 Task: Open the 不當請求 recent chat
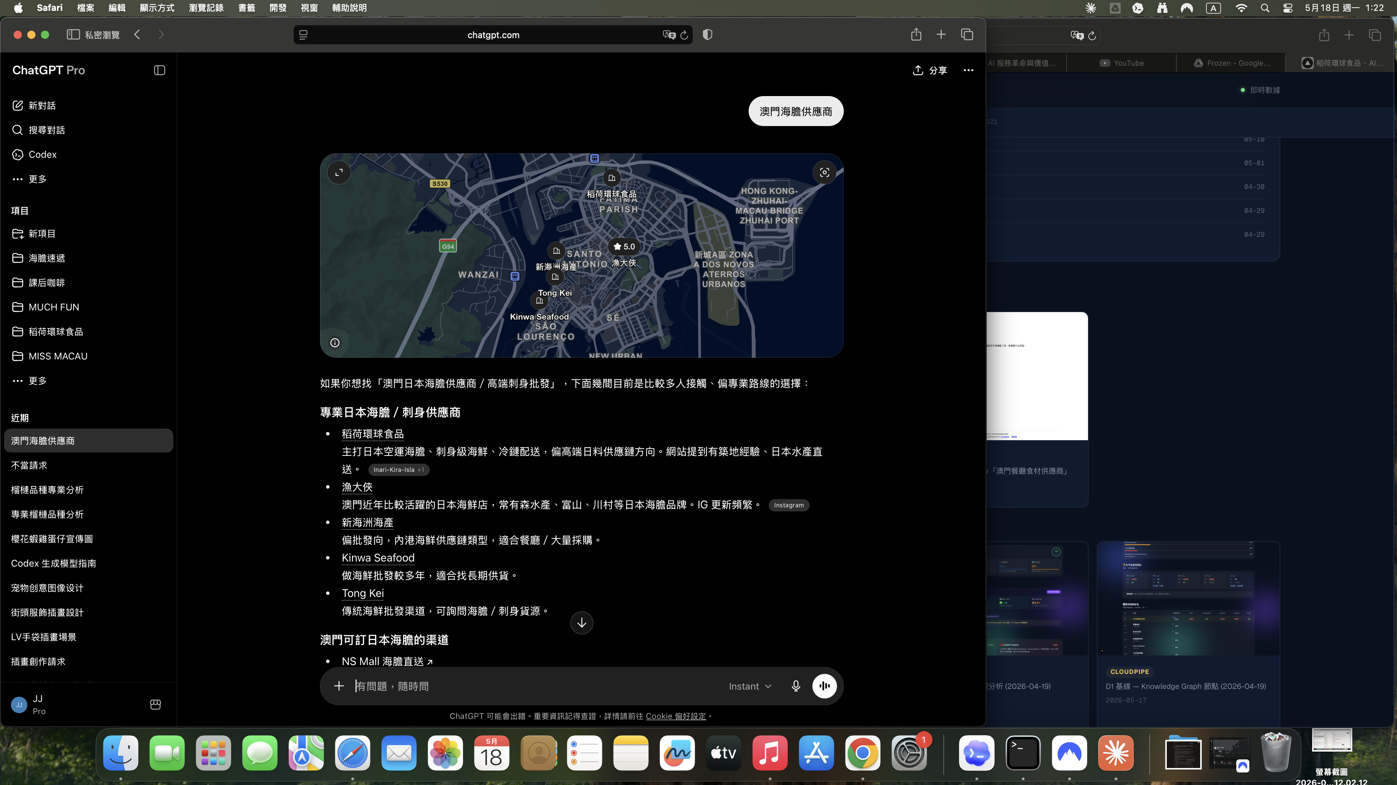point(88,465)
